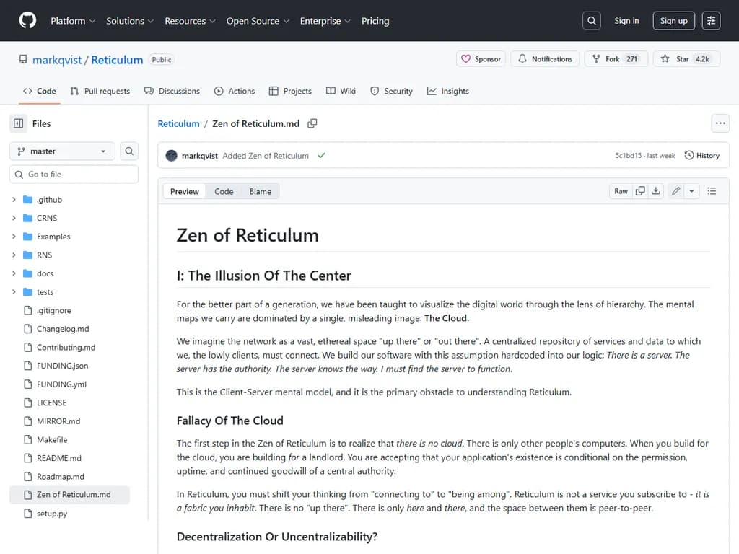This screenshot has width=739, height=554.
Task: Edit file with pencil icon
Action: pos(675,191)
